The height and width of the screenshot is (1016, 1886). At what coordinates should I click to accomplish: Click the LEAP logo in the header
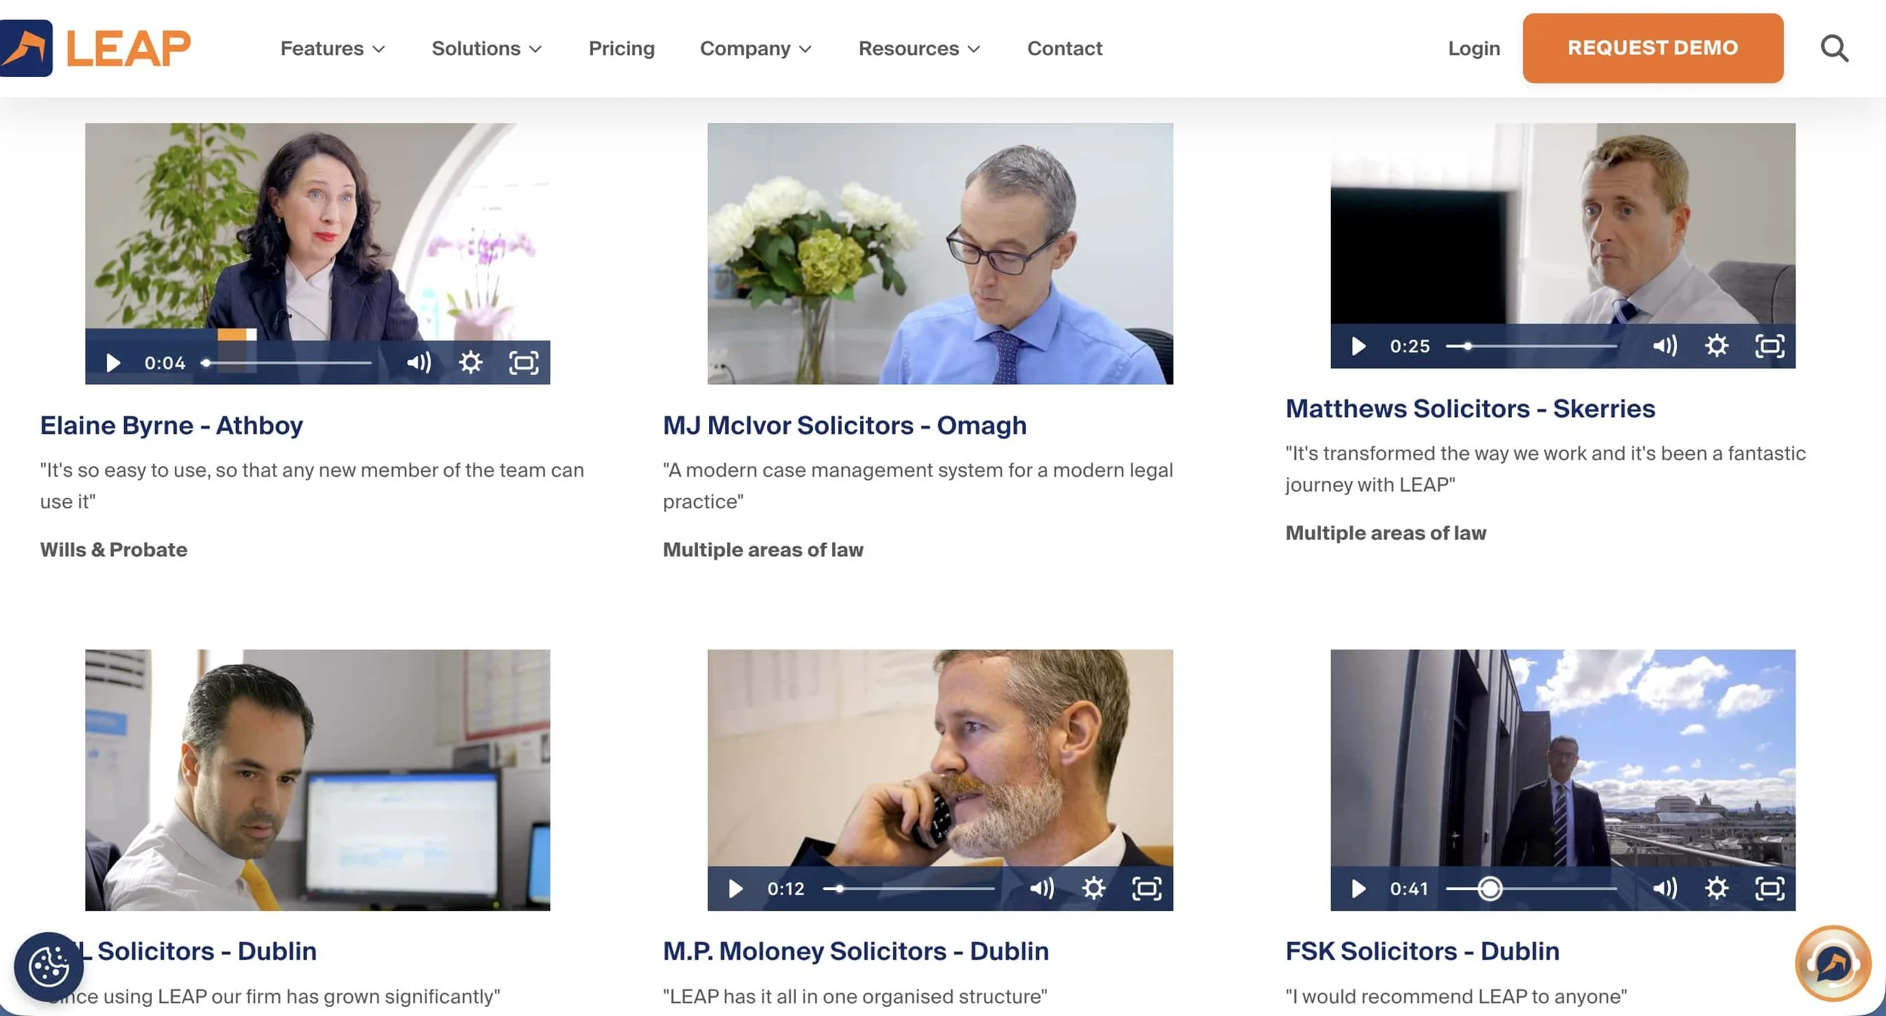95,48
